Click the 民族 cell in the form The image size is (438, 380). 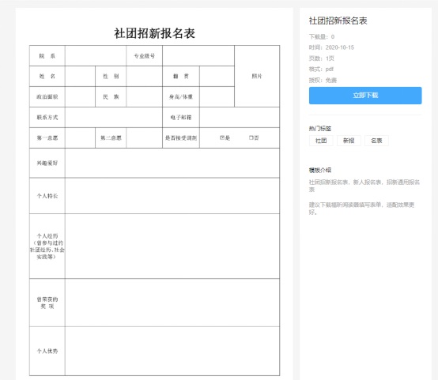coord(111,96)
